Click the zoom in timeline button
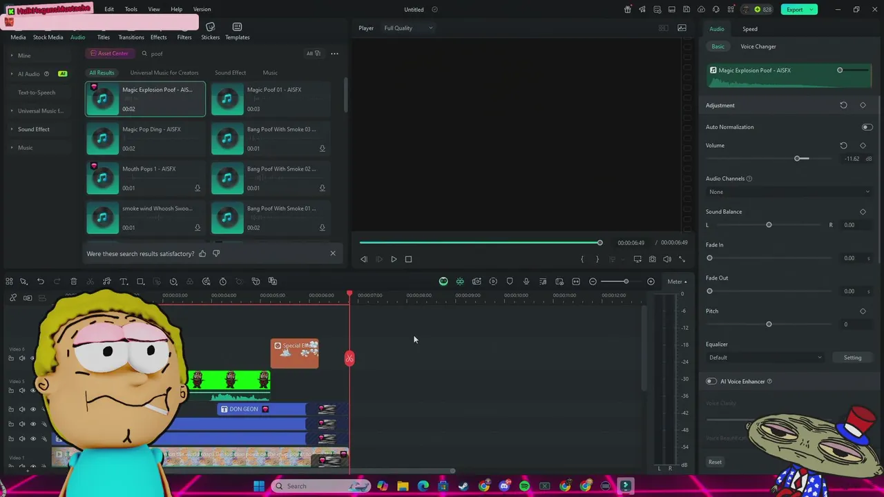884x497 pixels. (x=651, y=282)
